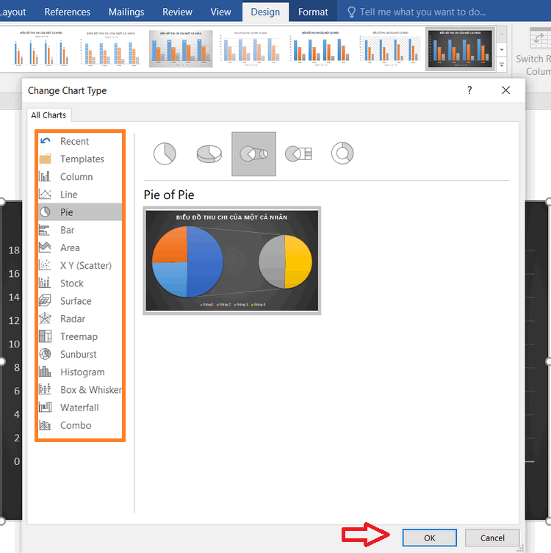The width and height of the screenshot is (551, 553).
Task: Switch to the Format ribbon tab
Action: point(313,12)
